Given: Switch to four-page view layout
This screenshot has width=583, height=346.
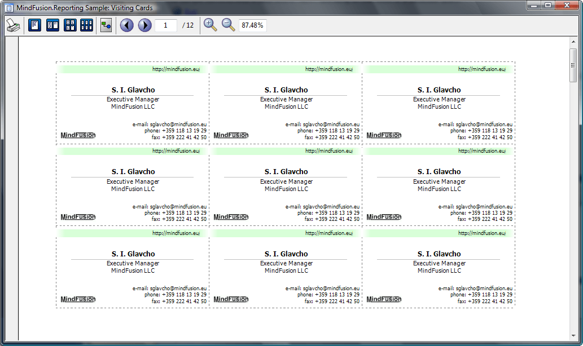Looking at the screenshot, I should [x=70, y=25].
